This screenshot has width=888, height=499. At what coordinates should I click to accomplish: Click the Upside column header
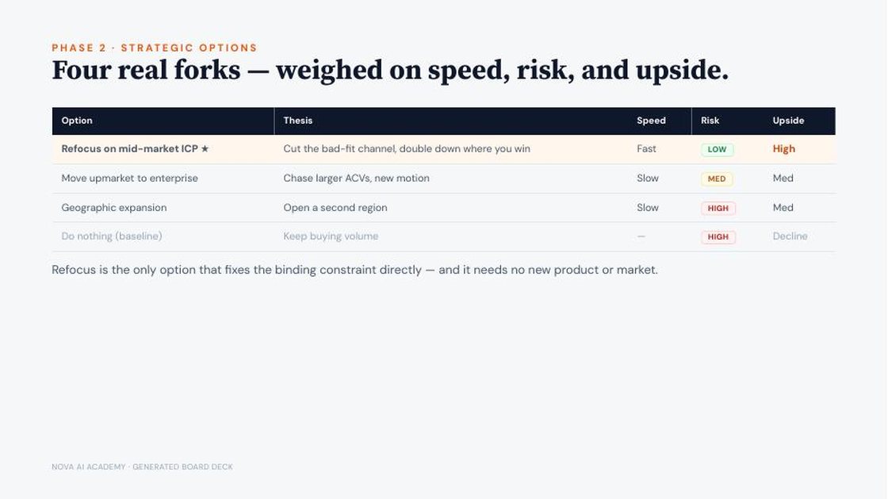point(788,121)
